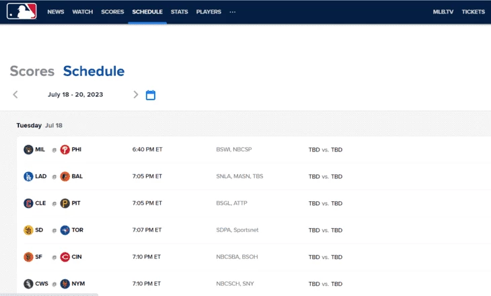Click the SNLA, MASN, TBS broadcast listing

click(239, 176)
